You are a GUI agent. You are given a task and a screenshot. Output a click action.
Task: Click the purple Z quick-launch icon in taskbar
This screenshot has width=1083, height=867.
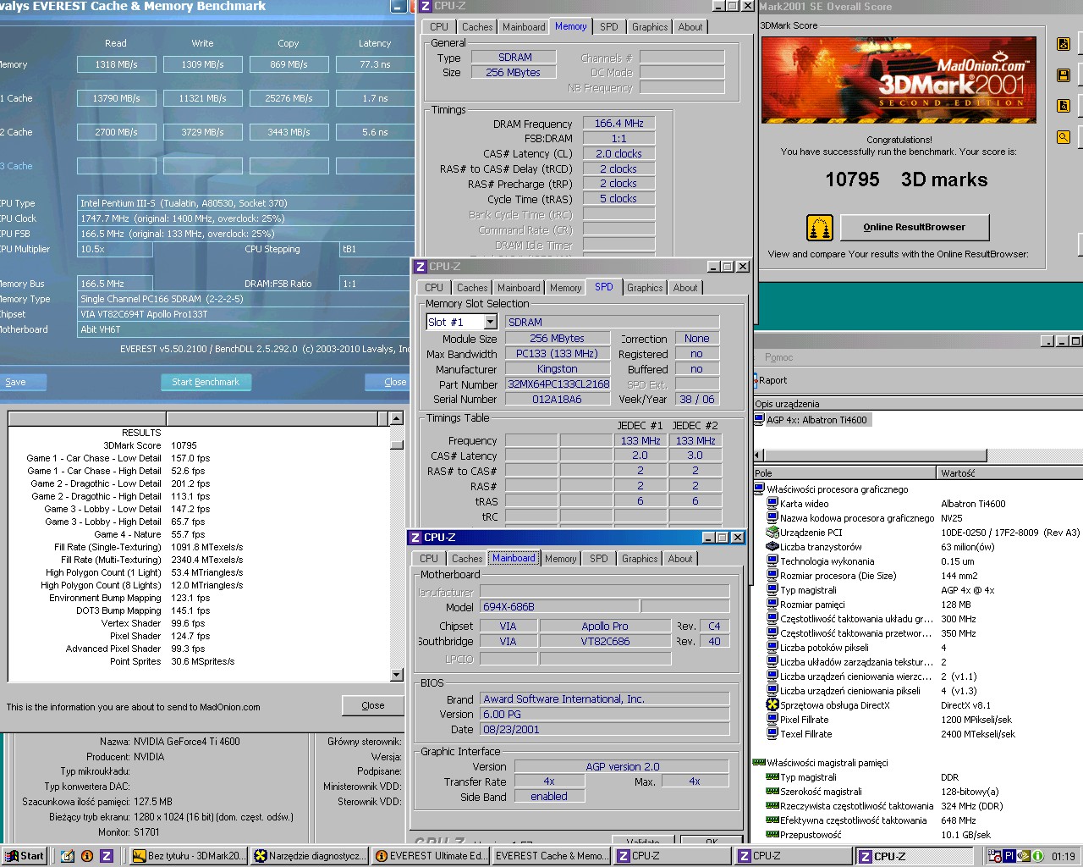(107, 856)
